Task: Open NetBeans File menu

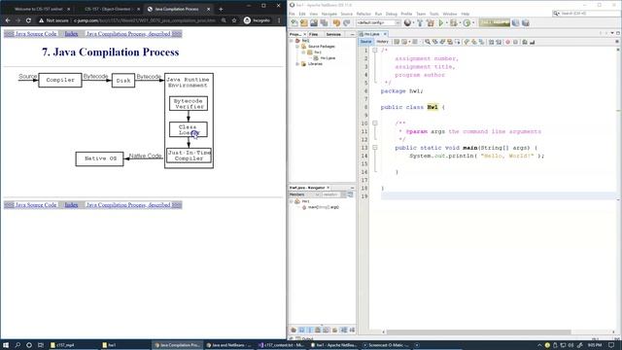Action: (292, 14)
